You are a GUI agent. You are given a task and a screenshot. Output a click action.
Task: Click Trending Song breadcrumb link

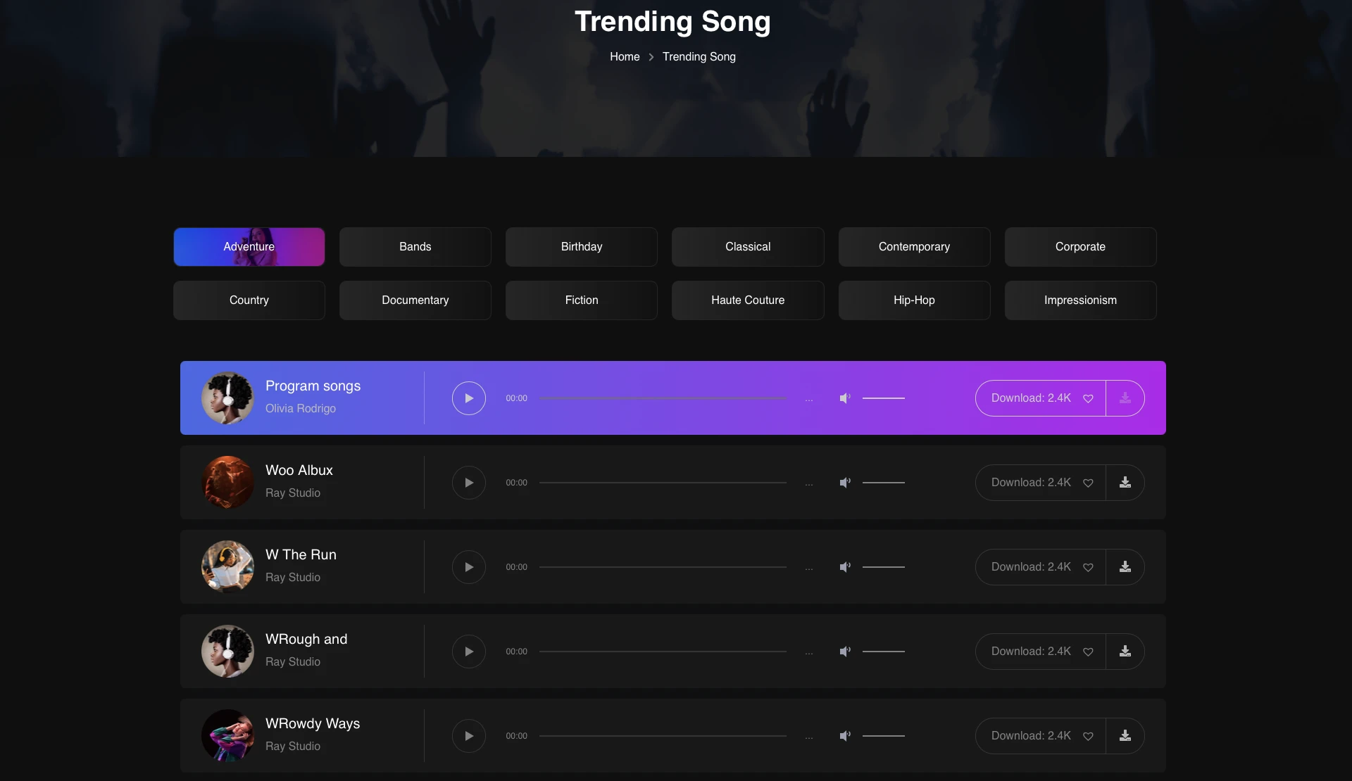tap(699, 57)
